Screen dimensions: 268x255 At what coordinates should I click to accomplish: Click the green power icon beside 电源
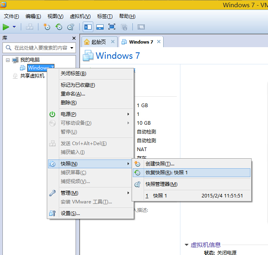52,114
